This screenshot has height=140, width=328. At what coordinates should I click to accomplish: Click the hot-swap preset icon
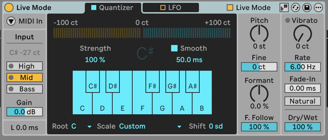click(295, 8)
